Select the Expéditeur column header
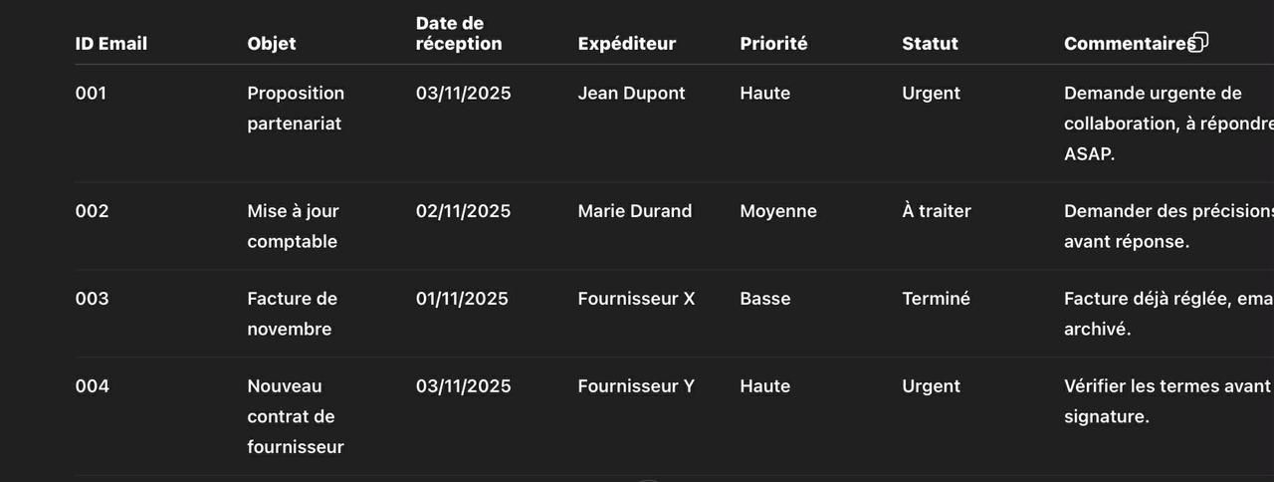This screenshot has width=1274, height=482. click(627, 44)
